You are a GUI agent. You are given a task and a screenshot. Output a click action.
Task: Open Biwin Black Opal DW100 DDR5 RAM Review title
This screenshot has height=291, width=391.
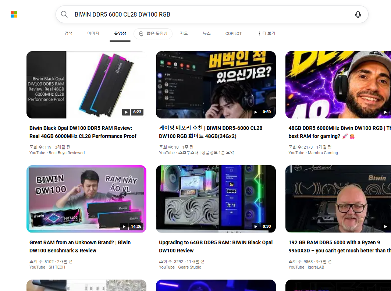click(83, 132)
